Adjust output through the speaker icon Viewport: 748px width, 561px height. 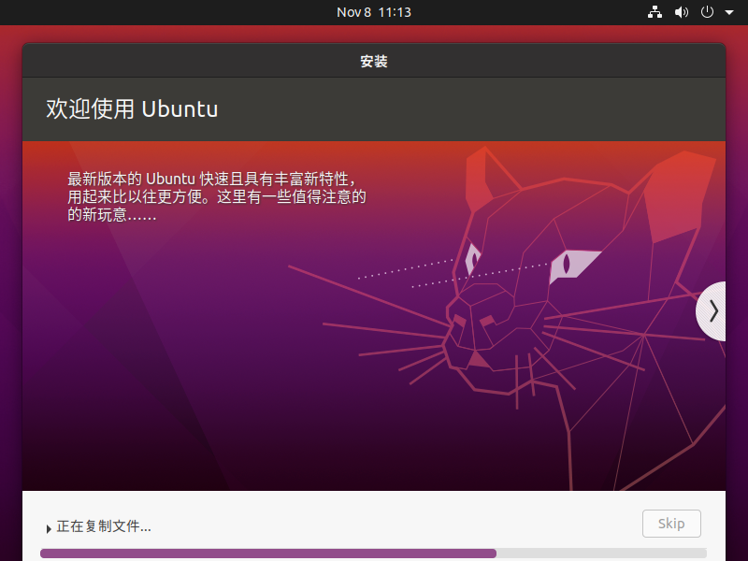click(681, 12)
